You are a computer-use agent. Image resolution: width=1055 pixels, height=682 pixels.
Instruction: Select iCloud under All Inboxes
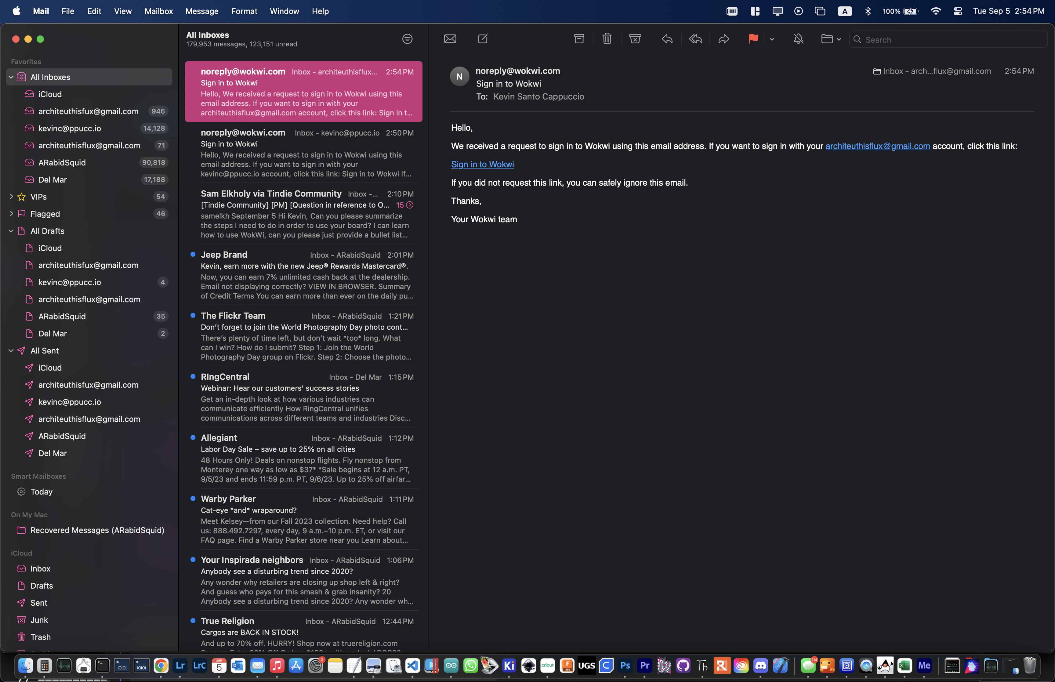pos(89,94)
